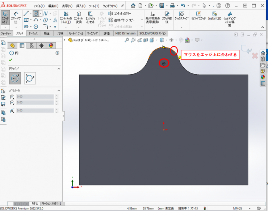Viewport: 268px width, 211px height.
Task: Select the Corner Rectangle tool
Action: pyautogui.click(x=26, y=20)
